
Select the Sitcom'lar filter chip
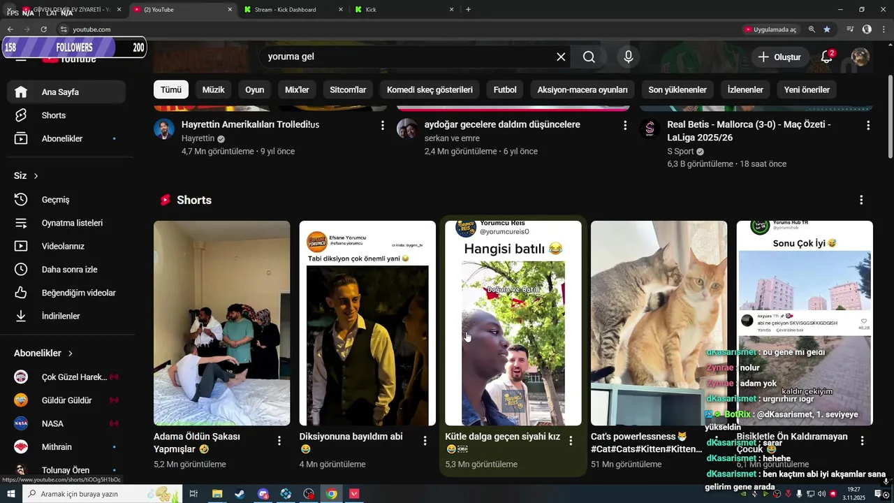[x=348, y=89]
